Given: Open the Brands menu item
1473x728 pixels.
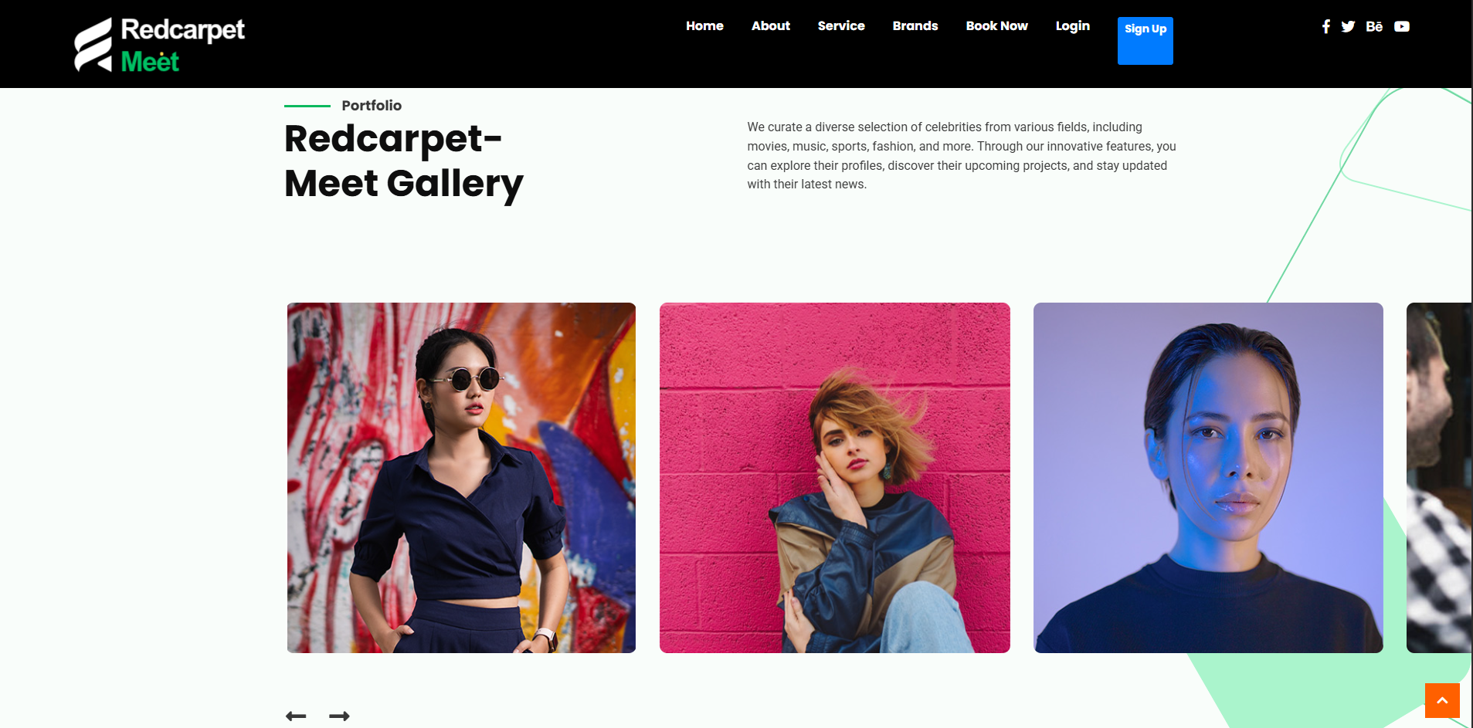Looking at the screenshot, I should (x=915, y=25).
